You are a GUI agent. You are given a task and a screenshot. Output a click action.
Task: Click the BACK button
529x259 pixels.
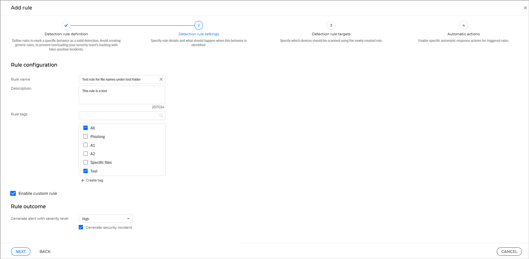click(45, 252)
